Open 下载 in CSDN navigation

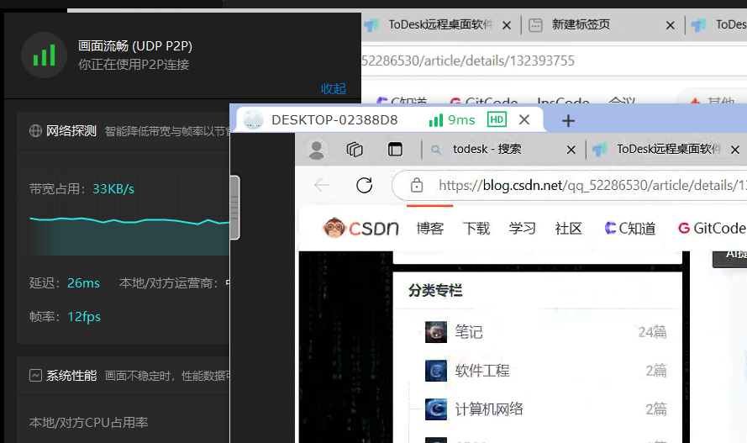[476, 229]
